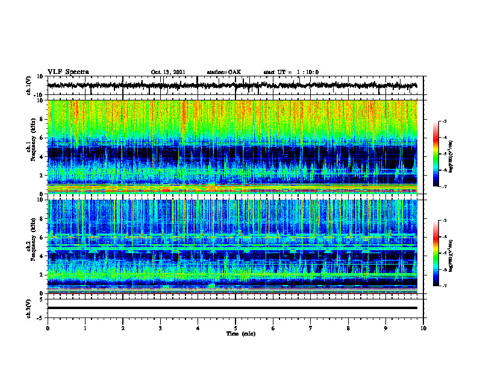Click time axis tick label "7"
This screenshot has height=368, width=477.
click(x=311, y=328)
